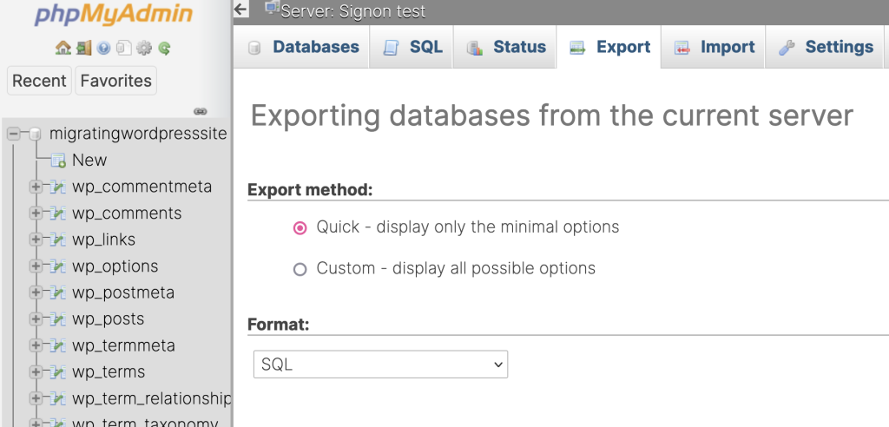
Task: Click the wp_links table icon
Action: coord(58,240)
